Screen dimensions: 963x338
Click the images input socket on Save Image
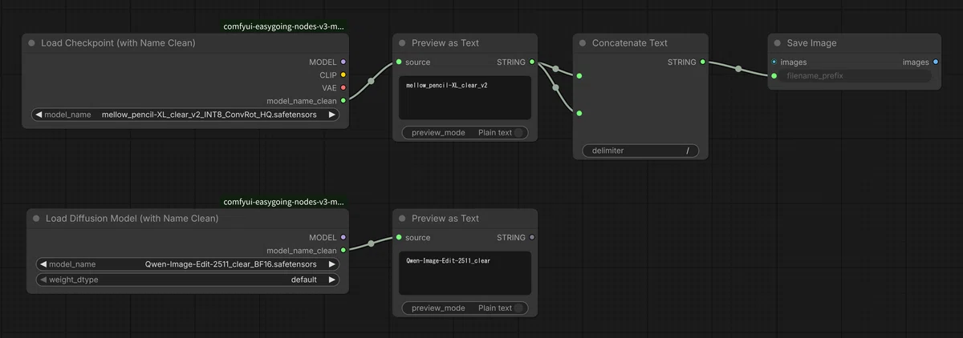tap(774, 62)
